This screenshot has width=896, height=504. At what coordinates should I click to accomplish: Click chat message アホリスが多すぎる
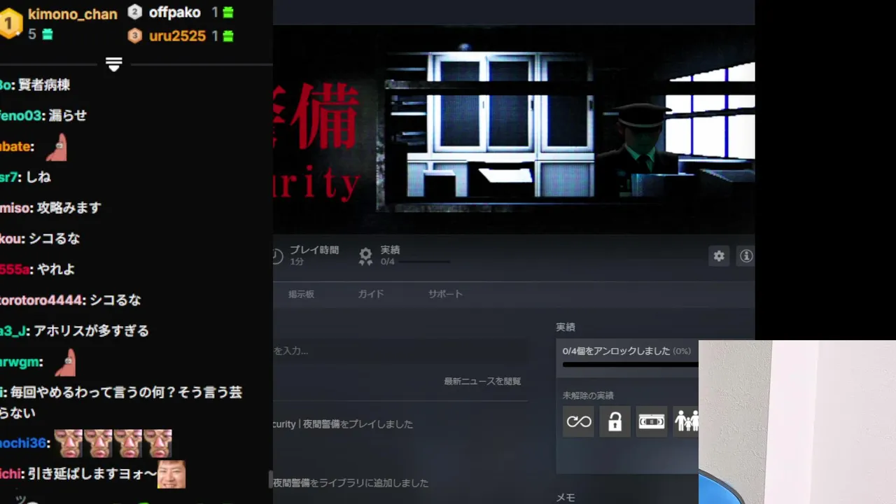pos(91,331)
